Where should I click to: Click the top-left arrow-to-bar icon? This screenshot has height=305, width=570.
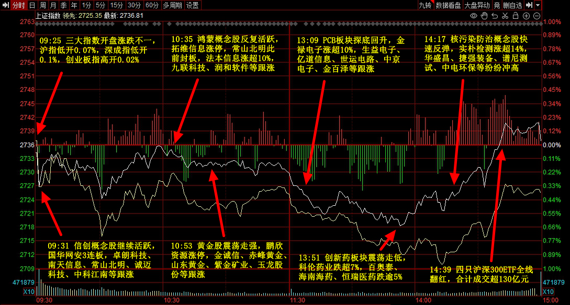coord(5,5)
